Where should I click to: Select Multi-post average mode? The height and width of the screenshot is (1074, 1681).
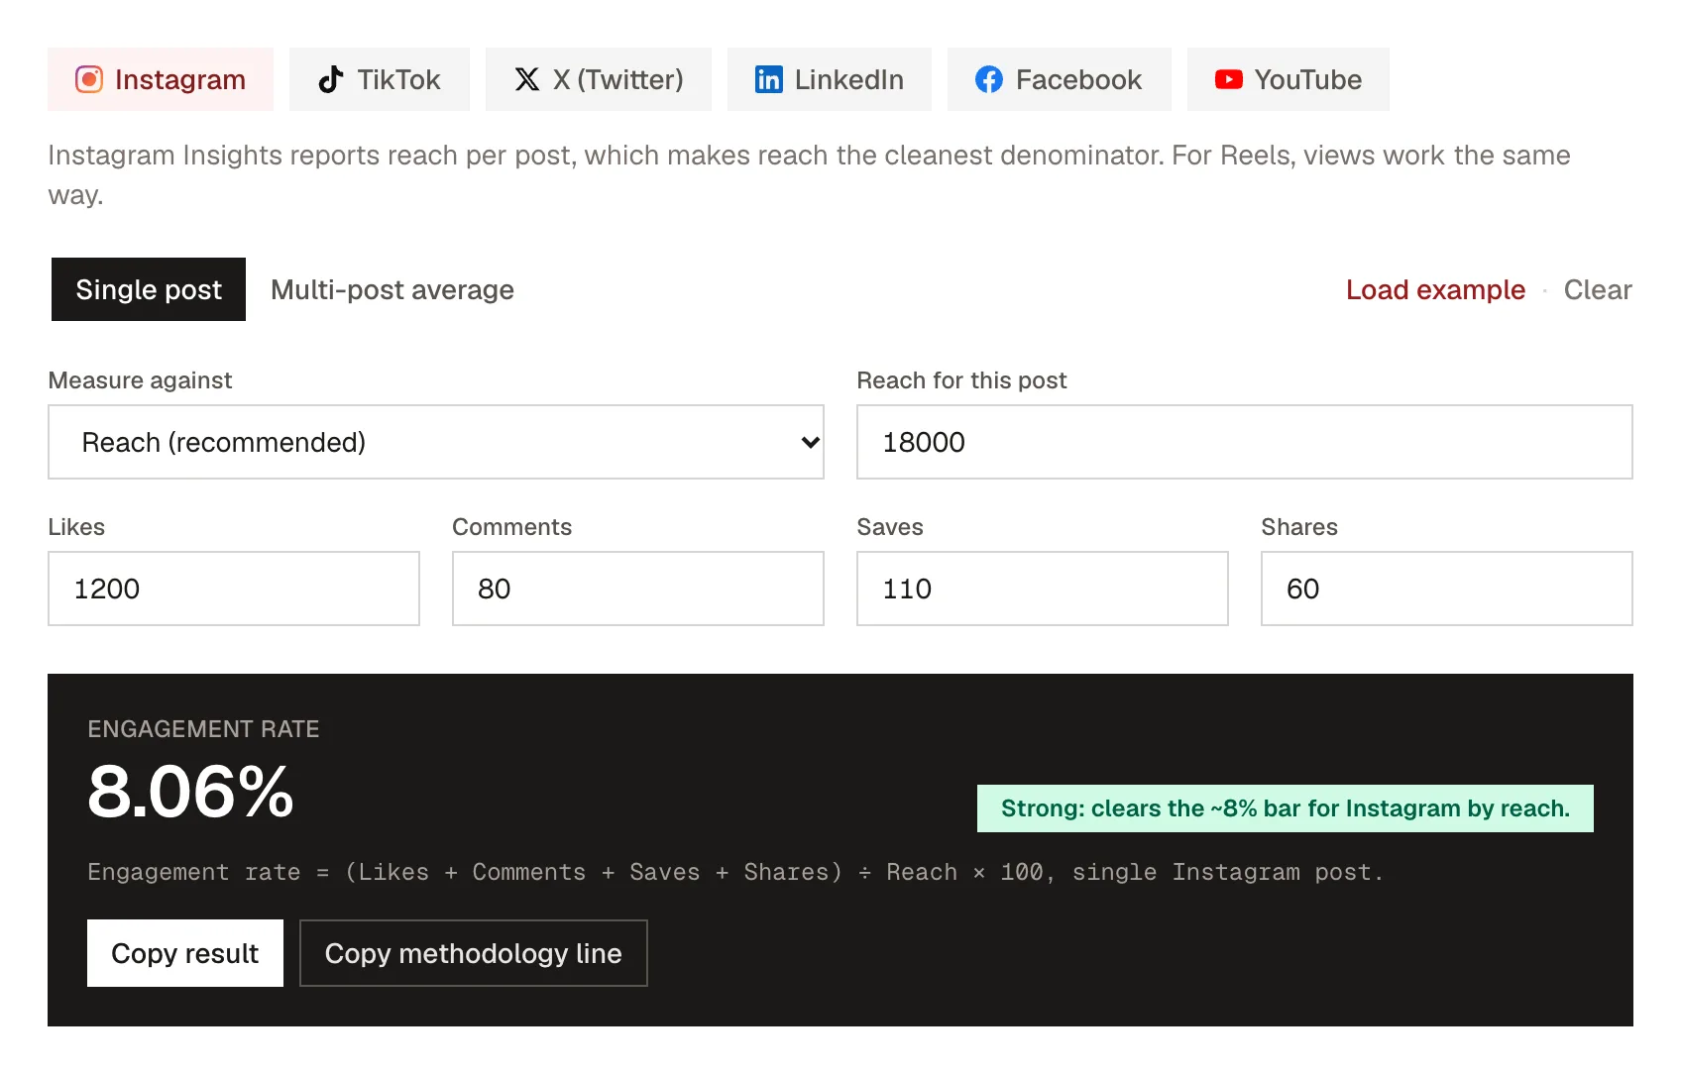point(392,289)
